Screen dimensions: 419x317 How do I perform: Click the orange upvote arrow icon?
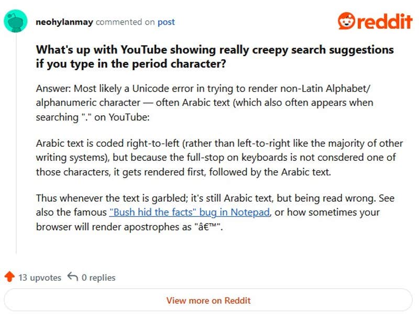[x=9, y=277]
